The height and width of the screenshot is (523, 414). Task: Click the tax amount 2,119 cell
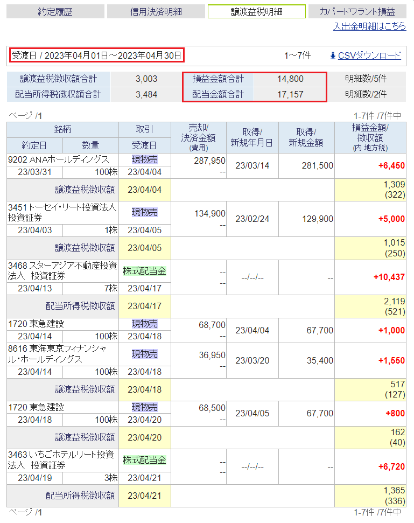tap(370, 306)
